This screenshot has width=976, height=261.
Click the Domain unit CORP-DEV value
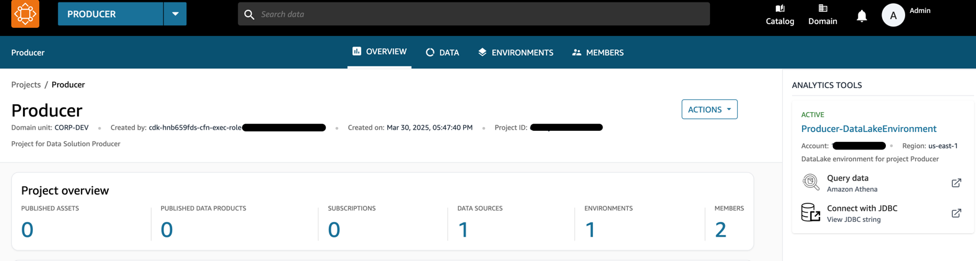(71, 128)
